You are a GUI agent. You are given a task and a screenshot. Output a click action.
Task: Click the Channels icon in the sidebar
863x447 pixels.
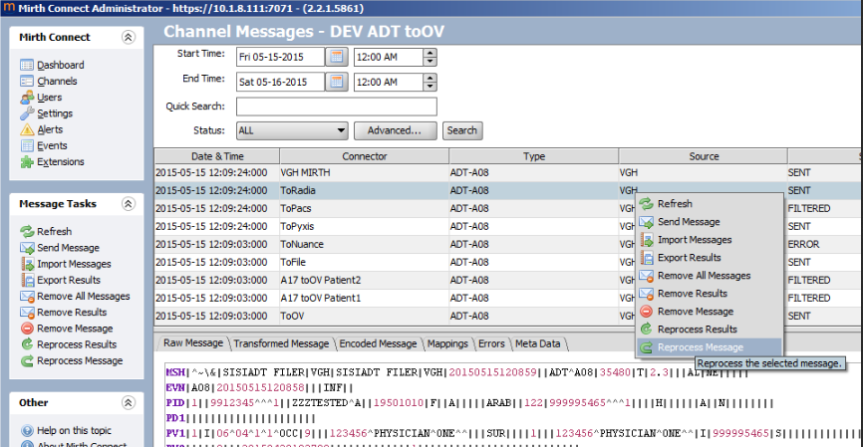[27, 81]
